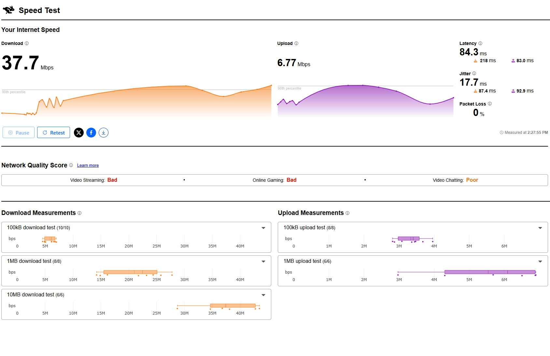
Task: Expand the 100kB upload test section
Action: click(540, 228)
